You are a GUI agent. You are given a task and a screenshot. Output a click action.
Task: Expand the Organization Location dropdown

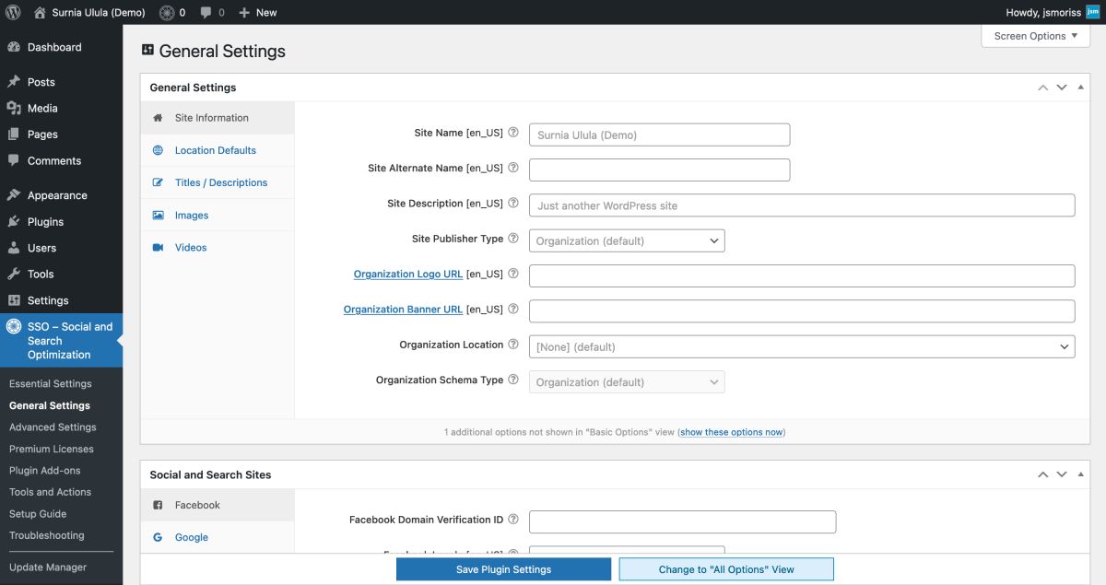coord(801,347)
